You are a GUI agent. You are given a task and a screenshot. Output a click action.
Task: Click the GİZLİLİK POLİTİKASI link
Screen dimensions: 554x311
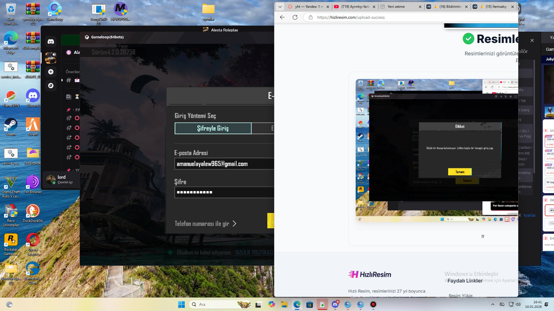[254, 252]
